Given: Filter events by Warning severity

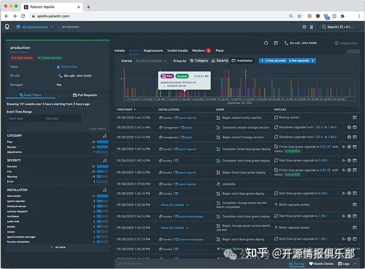Looking at the screenshot, I should tap(57, 177).
